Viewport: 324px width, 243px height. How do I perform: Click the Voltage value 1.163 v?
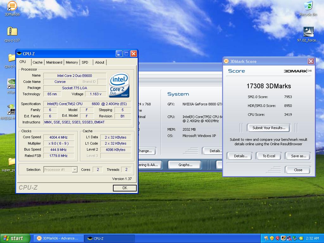tap(96, 94)
